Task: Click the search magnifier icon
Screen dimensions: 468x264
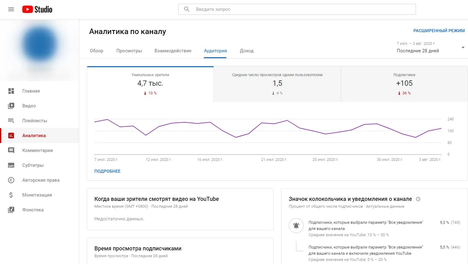Action: [x=187, y=9]
